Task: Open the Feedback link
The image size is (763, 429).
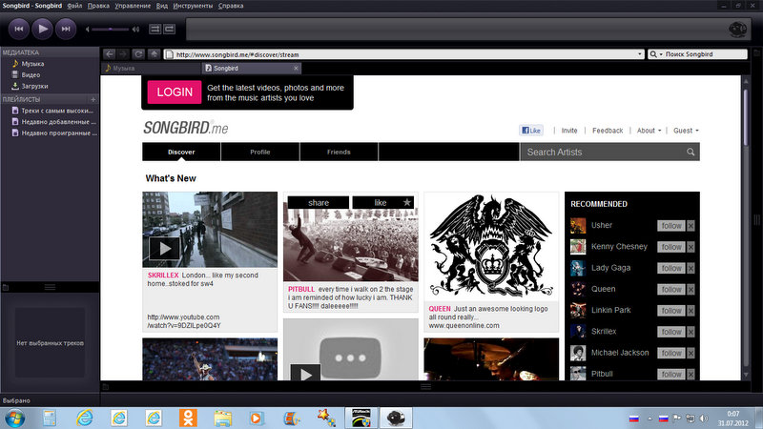Action: point(608,131)
